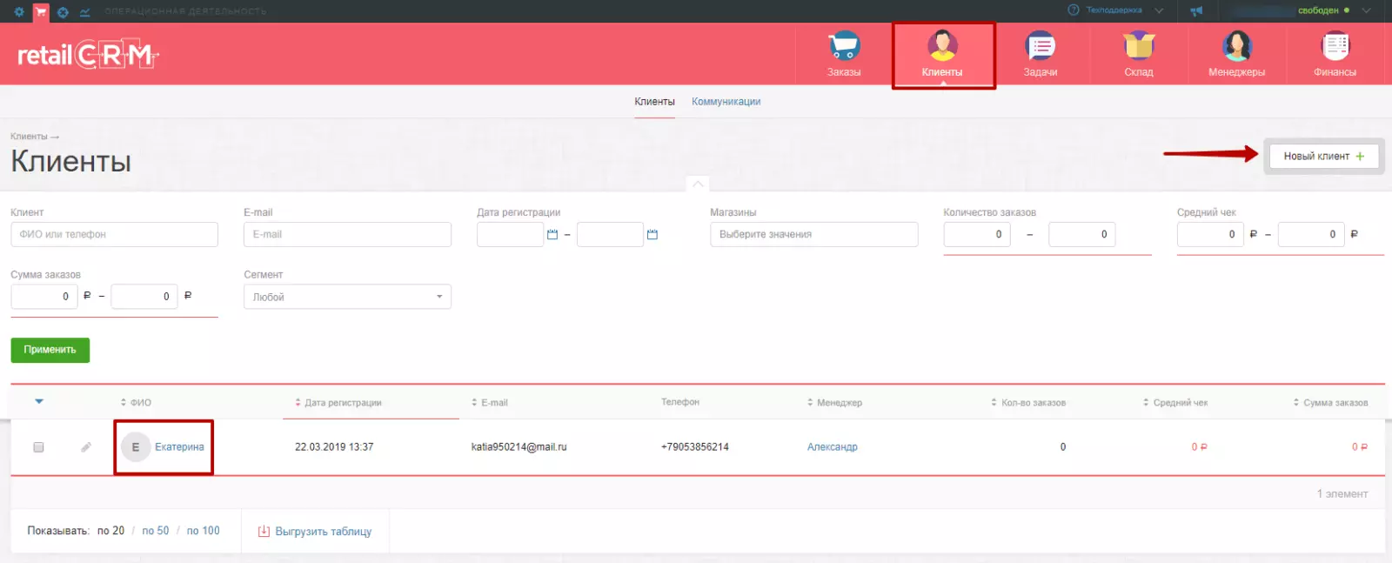The image size is (1392, 563).
Task: Click the Техподдержка help question icon
Action: pos(1074,10)
